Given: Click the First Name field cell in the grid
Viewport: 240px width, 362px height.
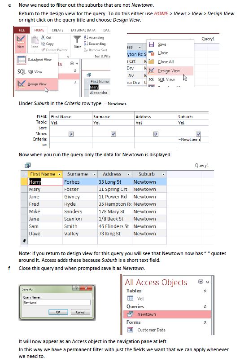Looking at the screenshot, I should (71, 117).
